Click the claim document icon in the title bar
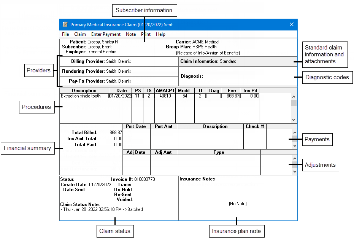 65,24
